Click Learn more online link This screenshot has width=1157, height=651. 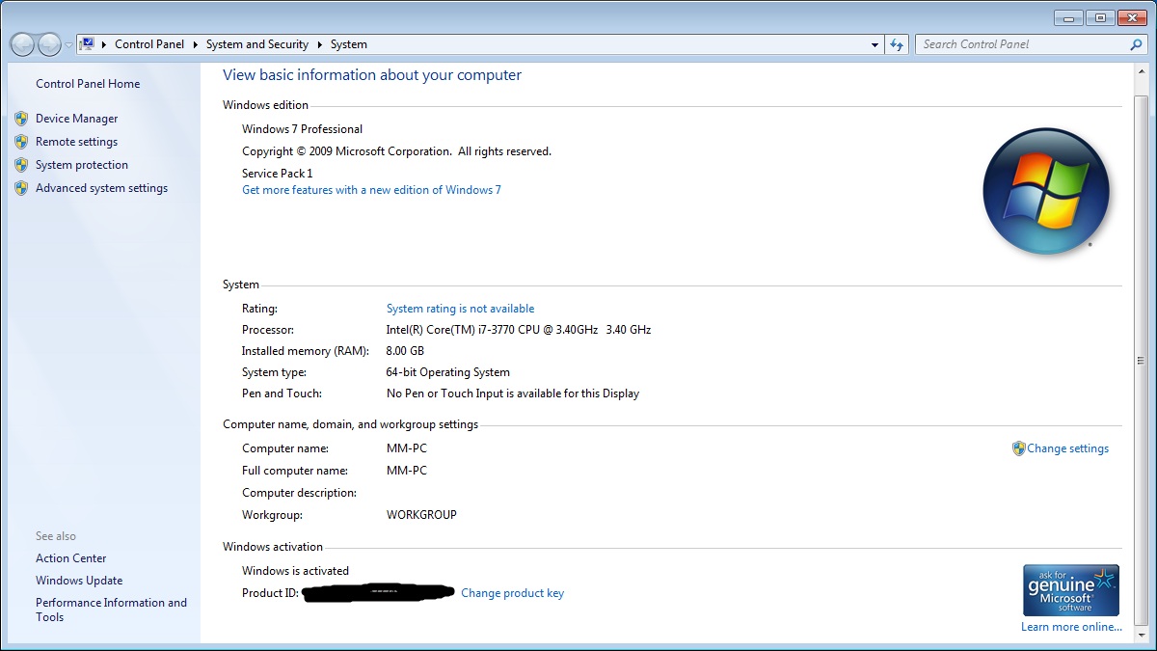(1071, 627)
